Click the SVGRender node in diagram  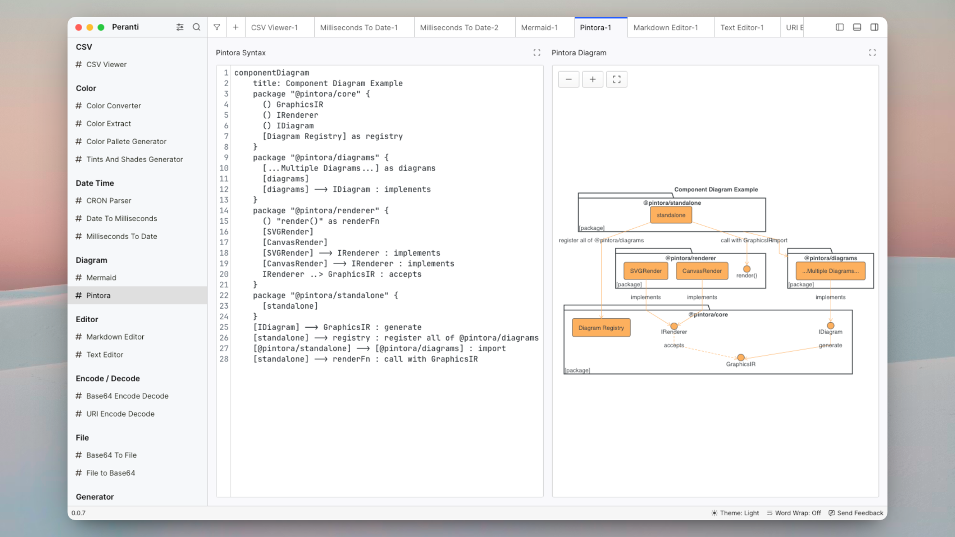[x=646, y=271]
